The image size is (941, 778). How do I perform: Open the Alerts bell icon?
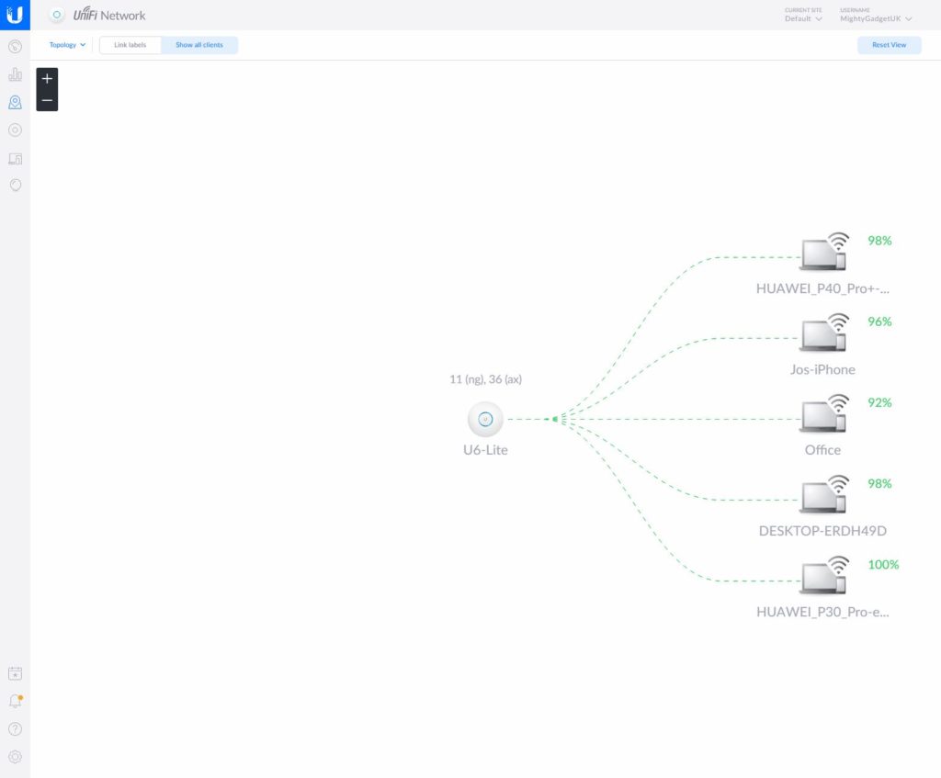coord(15,701)
